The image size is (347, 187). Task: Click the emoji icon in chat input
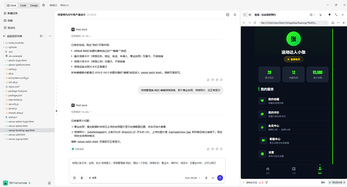[x=74, y=178]
